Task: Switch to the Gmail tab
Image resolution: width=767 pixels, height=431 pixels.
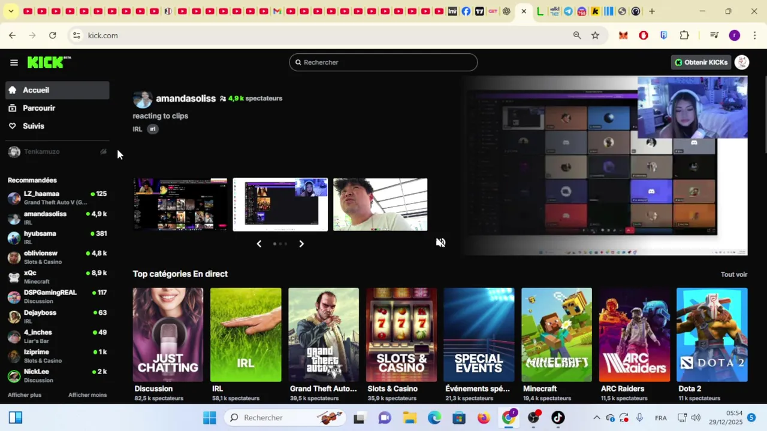Action: [277, 11]
